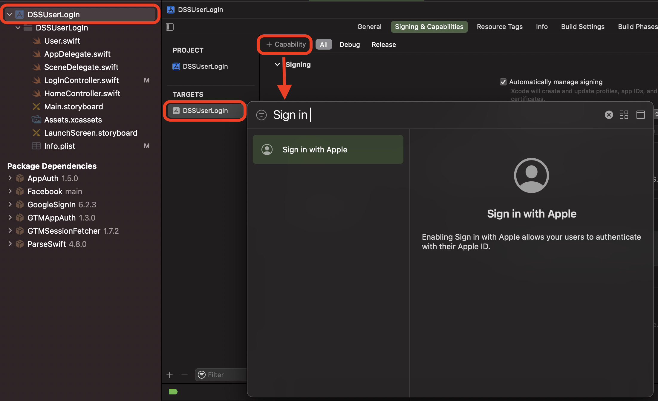658x401 pixels.
Task: Select DSSUserLogIn target
Action: coord(205,110)
